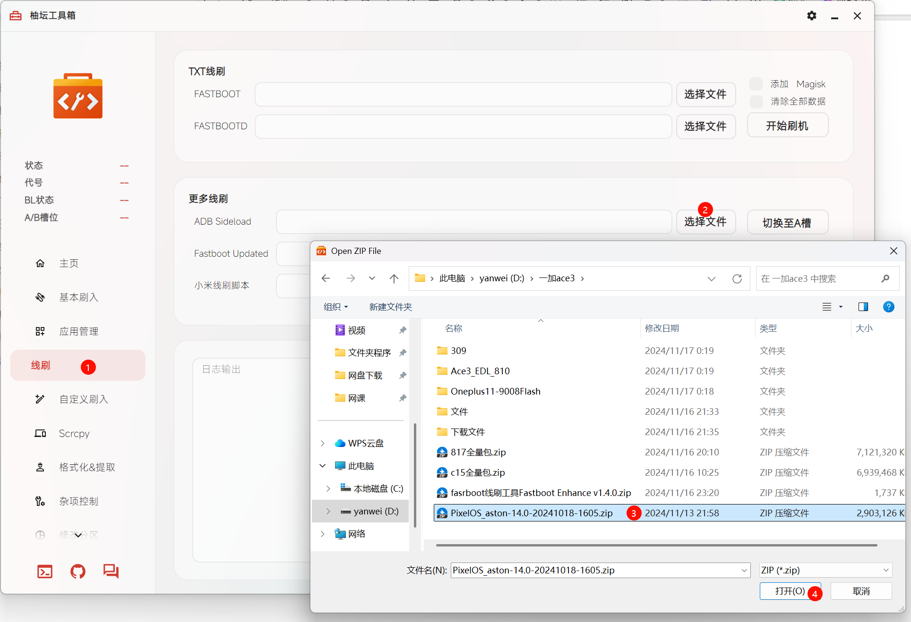The image size is (911, 622).
Task: Click the 打开(O) button
Action: pyautogui.click(x=790, y=591)
